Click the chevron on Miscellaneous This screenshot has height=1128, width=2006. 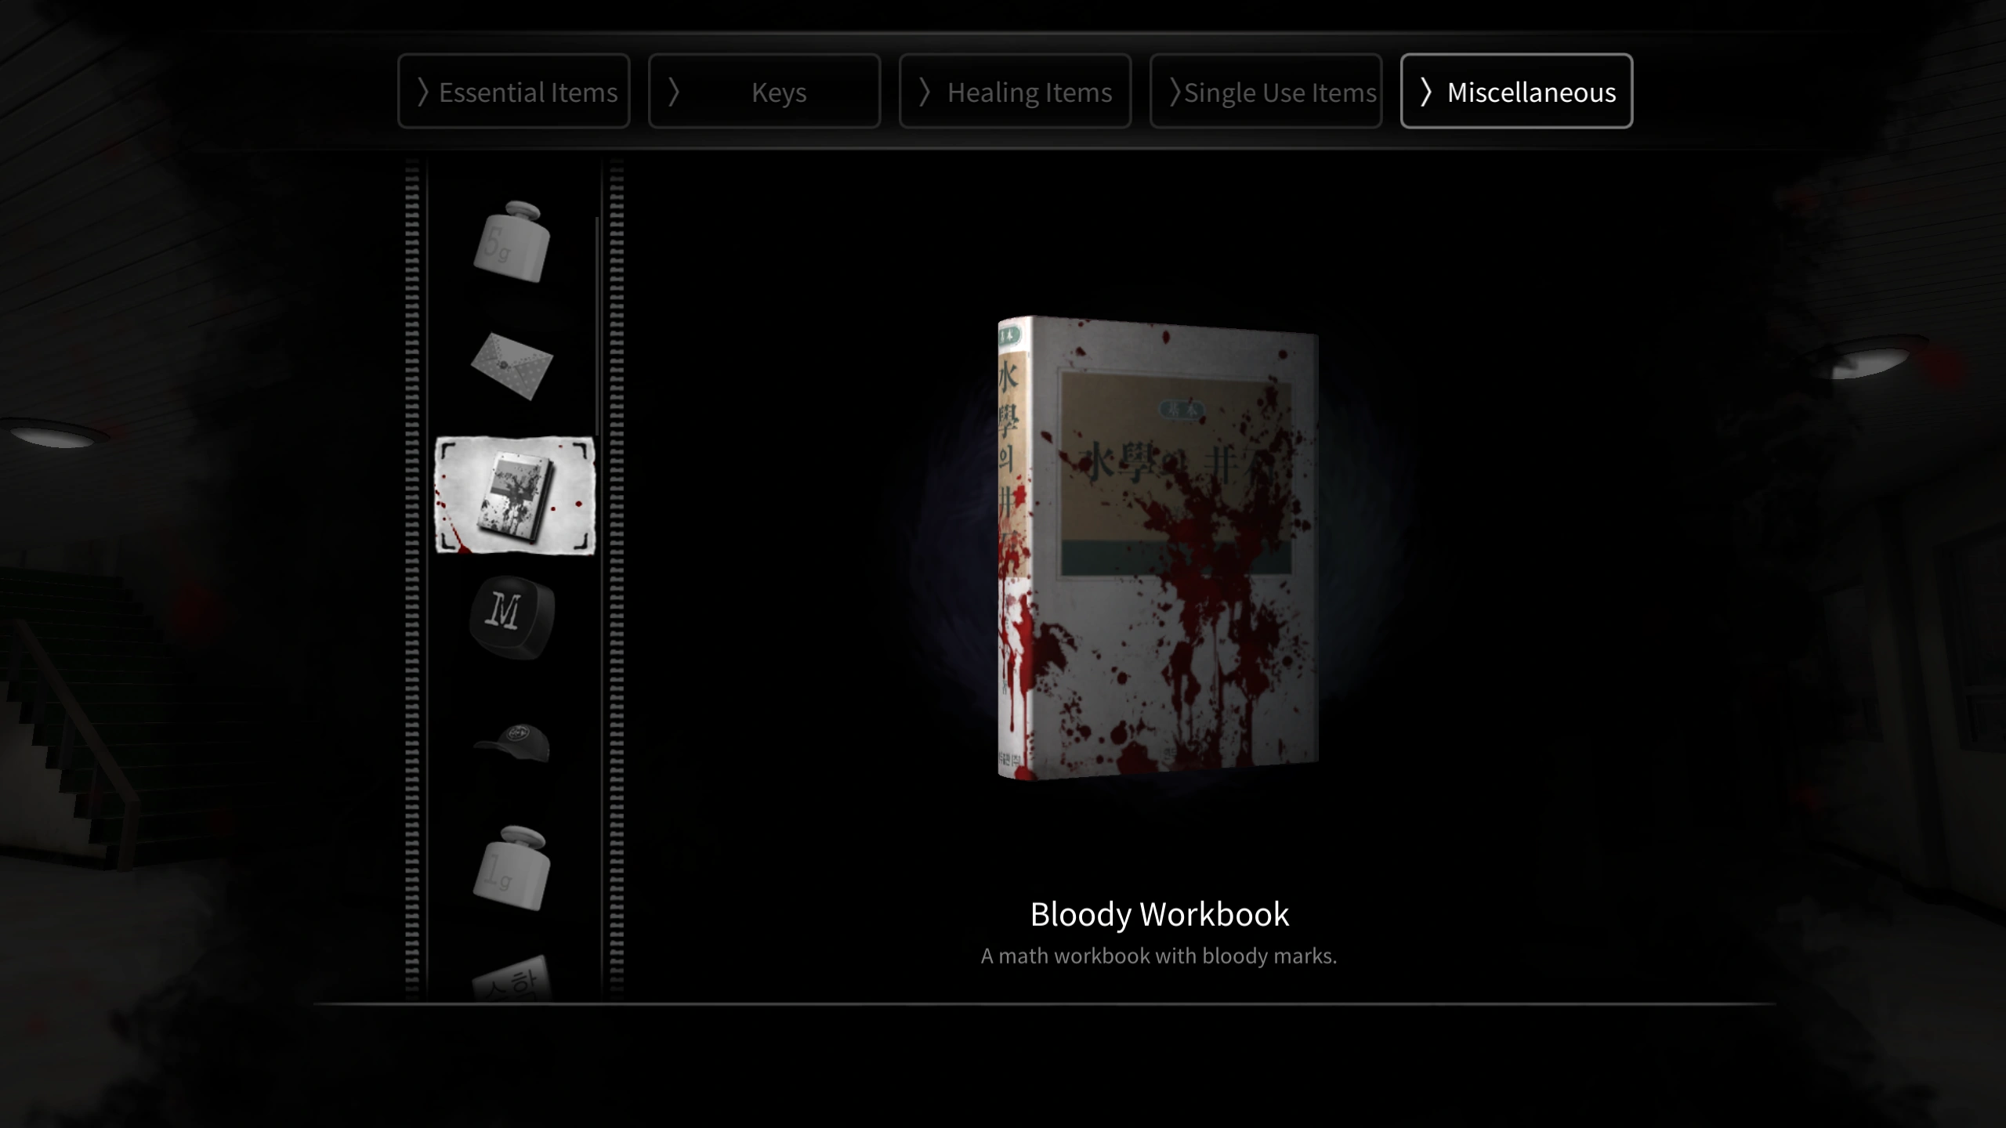tap(1426, 92)
